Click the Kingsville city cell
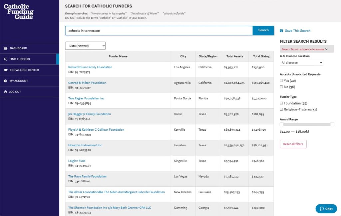Screen dimensions: 341x216 tap(180, 161)
